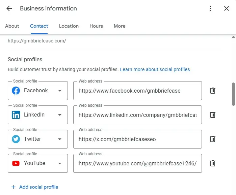Edit the LinkedIn web address field
236x195 pixels.
coord(137,115)
